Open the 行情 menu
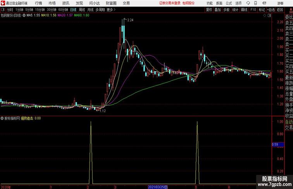This screenshot has width=293, height=189. click(38, 3)
